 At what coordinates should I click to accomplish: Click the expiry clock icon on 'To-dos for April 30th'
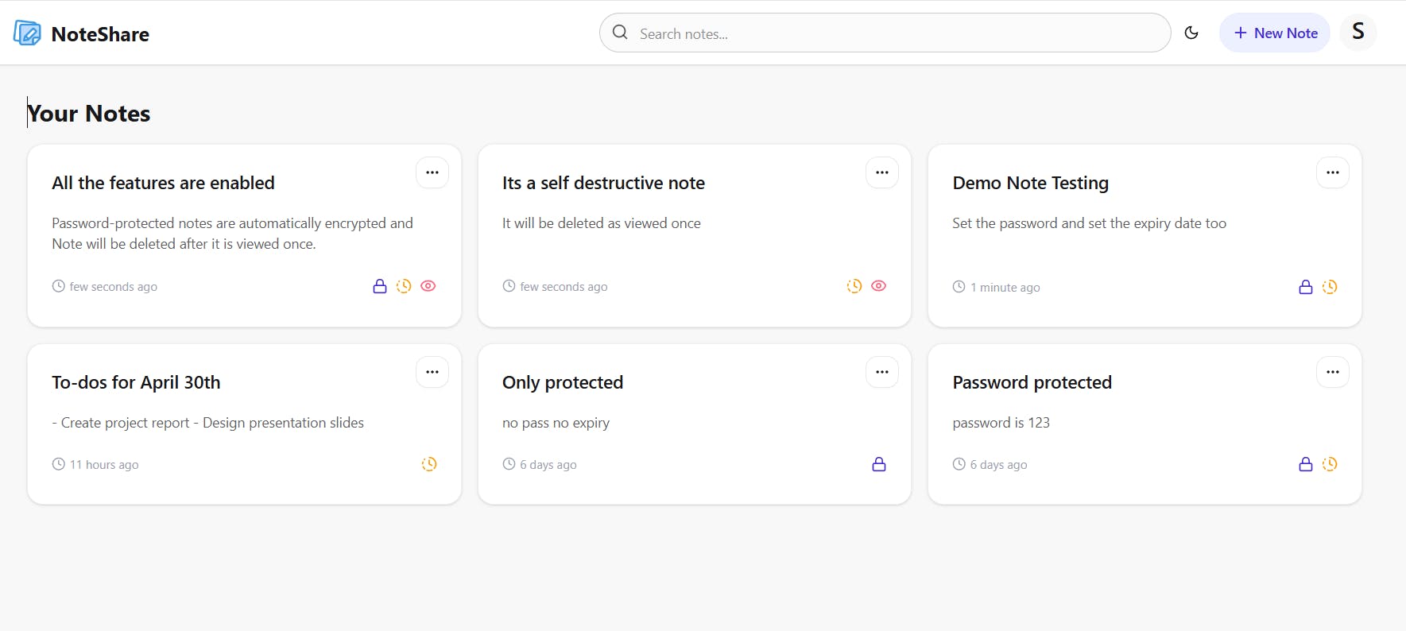(429, 464)
